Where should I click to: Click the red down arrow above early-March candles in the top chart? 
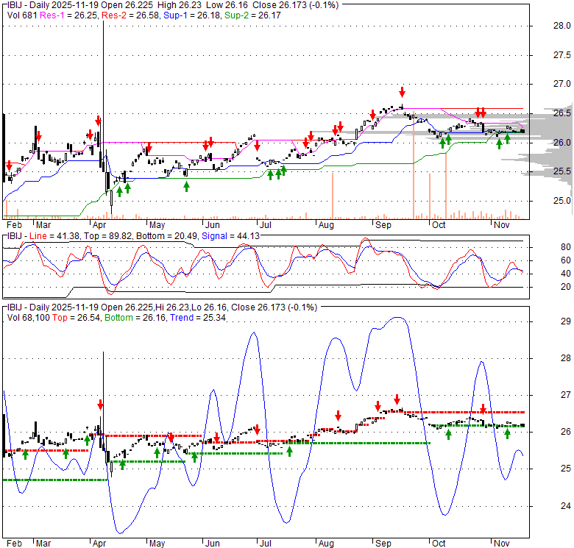[38, 136]
